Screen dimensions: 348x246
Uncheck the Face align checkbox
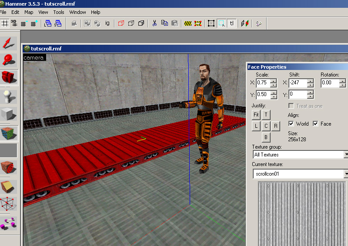pos(315,123)
